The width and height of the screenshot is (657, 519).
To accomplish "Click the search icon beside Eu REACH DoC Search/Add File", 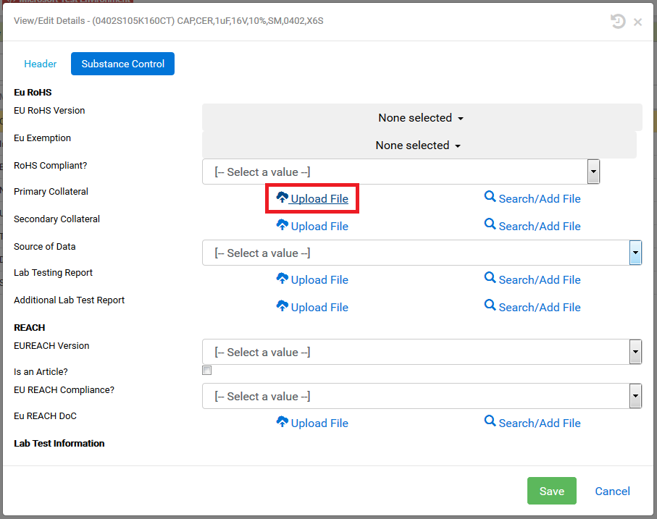I will pyautogui.click(x=490, y=423).
